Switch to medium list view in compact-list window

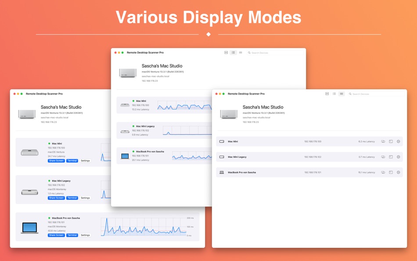334,94
